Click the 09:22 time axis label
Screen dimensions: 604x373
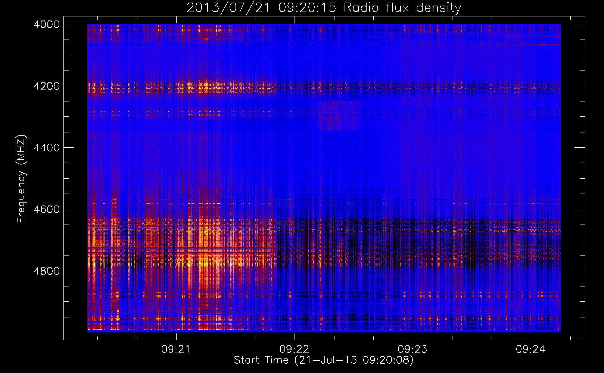(294, 350)
